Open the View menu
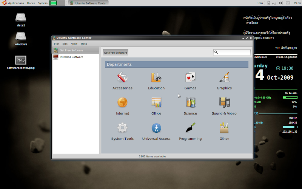The width and height of the screenshot is (302, 189). pos(74,44)
